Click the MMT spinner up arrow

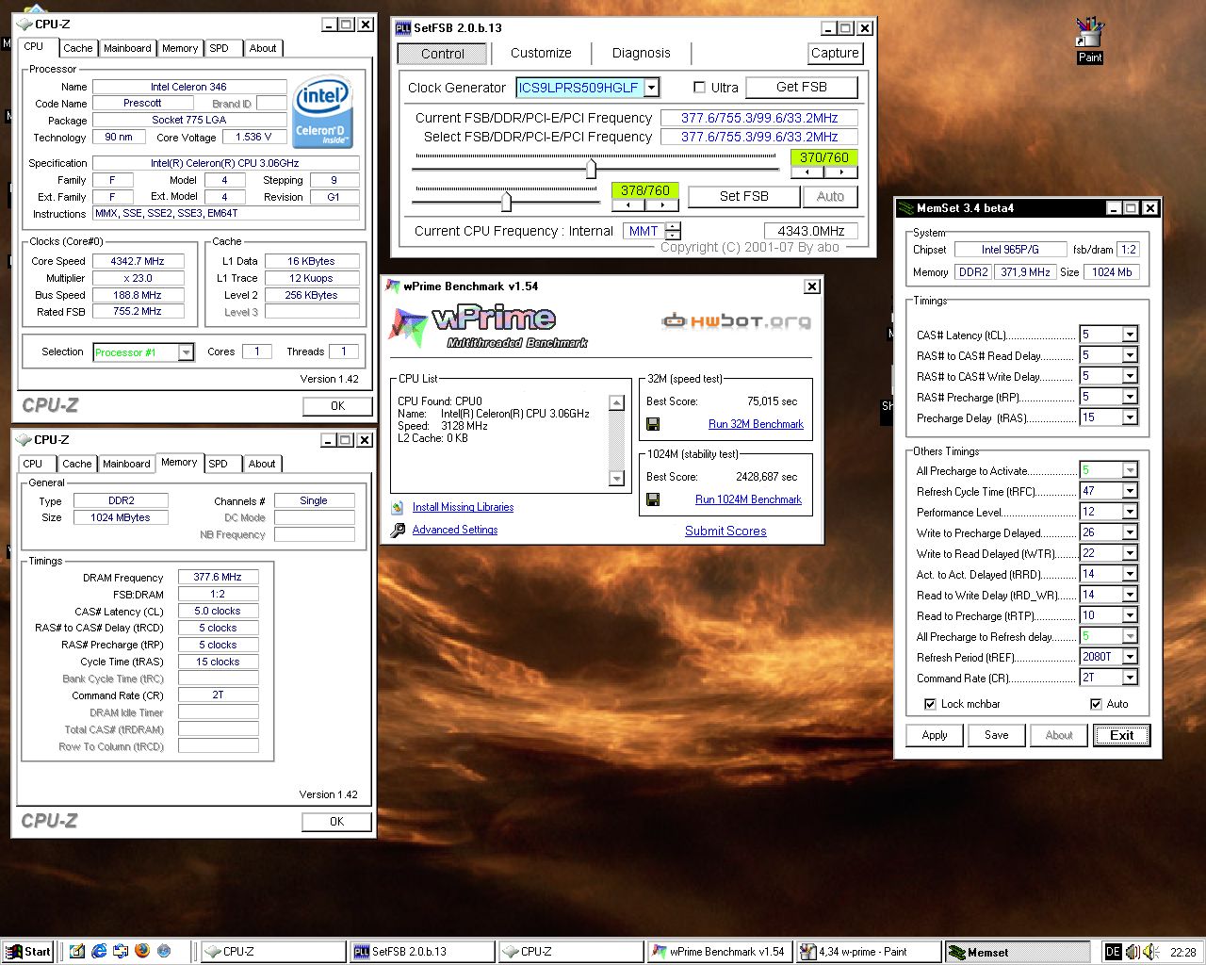click(x=673, y=226)
